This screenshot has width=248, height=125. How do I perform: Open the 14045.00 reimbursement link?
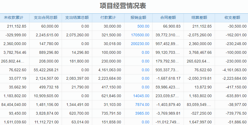tap(141, 96)
